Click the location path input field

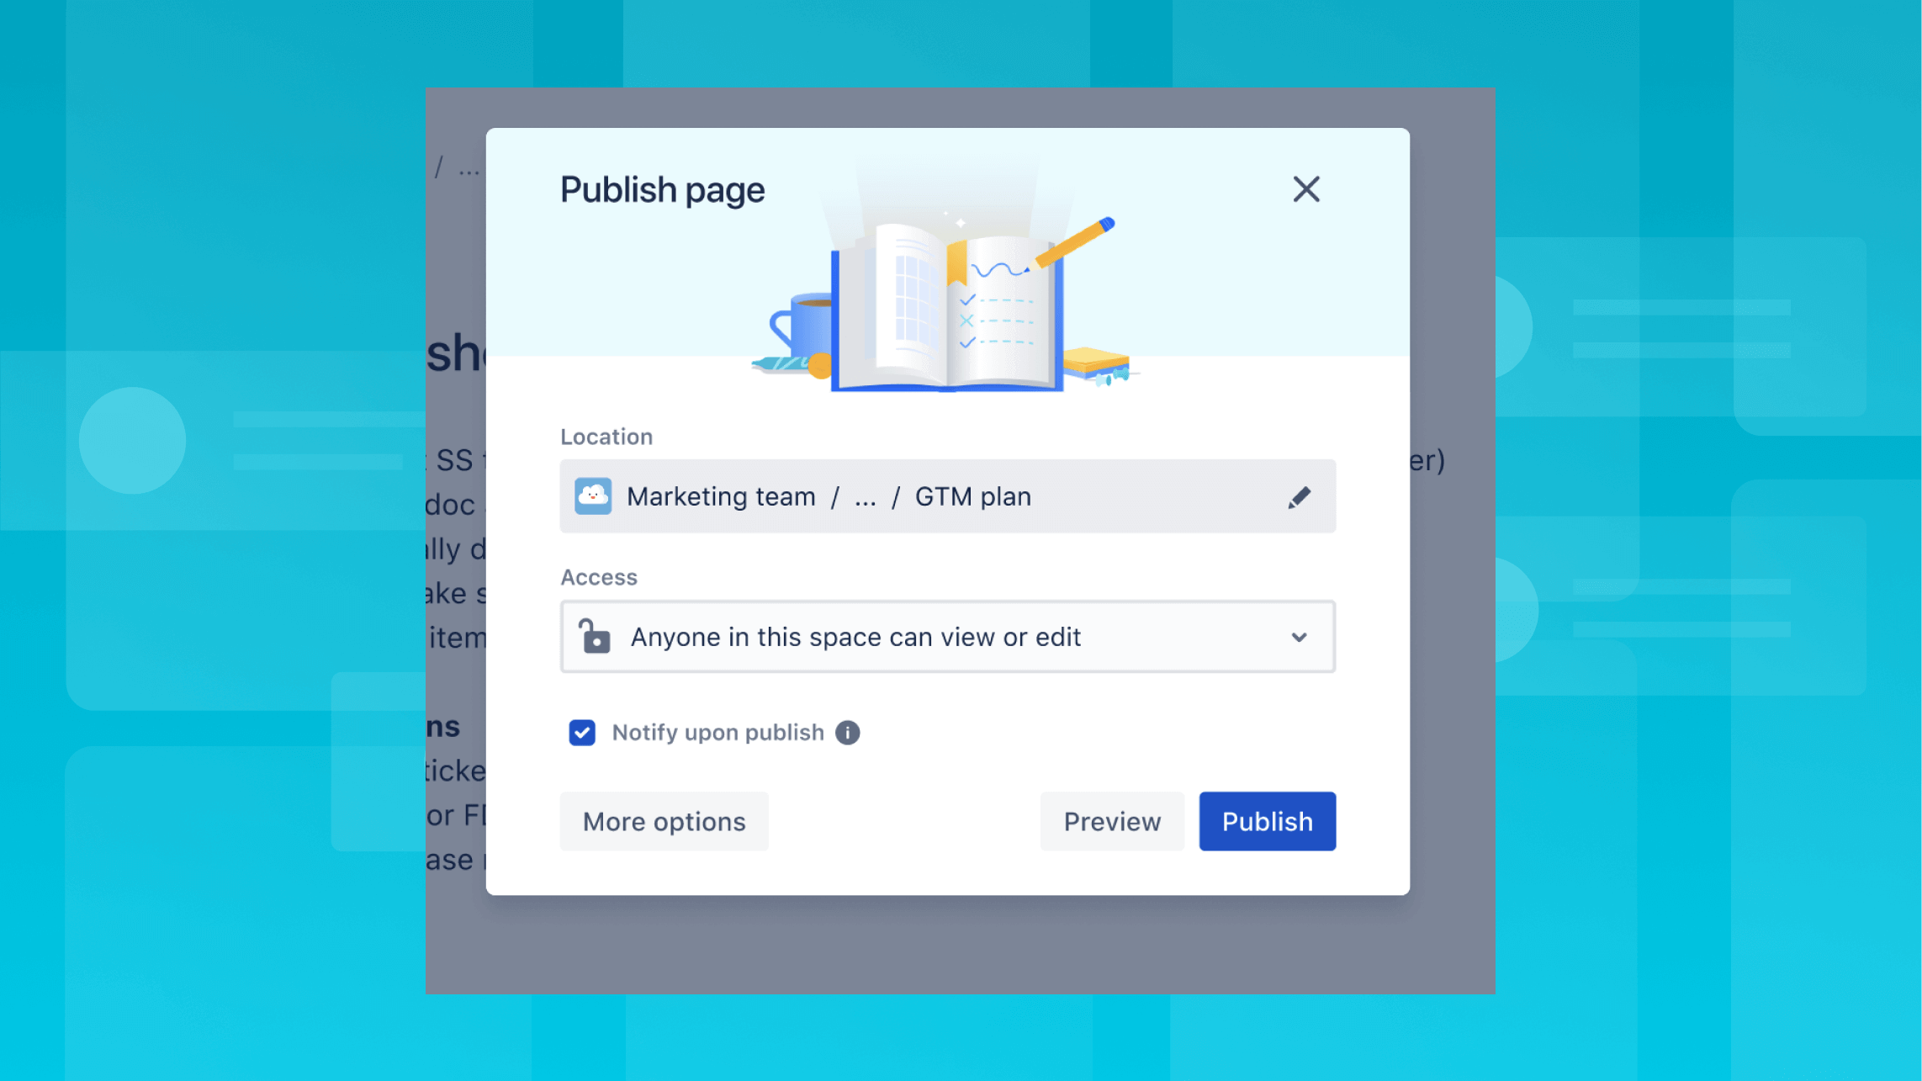[x=948, y=496]
